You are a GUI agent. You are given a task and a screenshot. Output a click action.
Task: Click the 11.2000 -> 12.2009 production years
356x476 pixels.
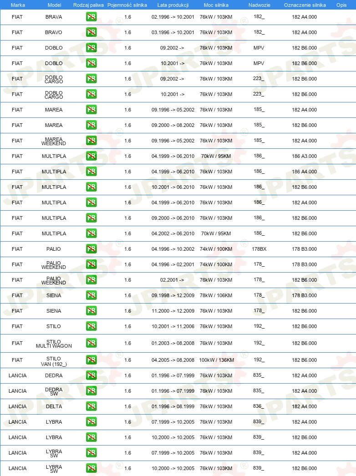[173, 311]
